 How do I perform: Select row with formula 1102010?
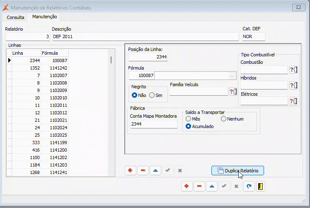coord(40,98)
